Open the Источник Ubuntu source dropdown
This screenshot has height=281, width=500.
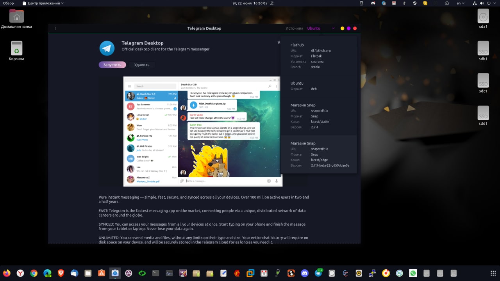point(321,28)
